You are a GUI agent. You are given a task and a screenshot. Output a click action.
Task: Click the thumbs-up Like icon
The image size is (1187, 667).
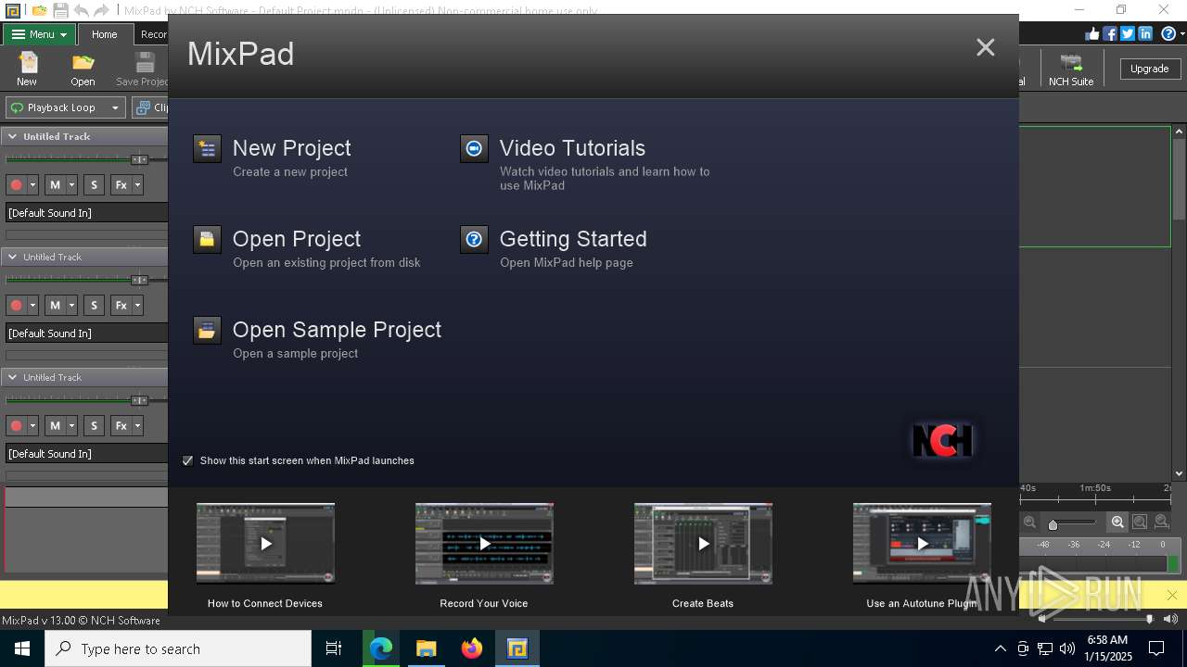[1091, 33]
